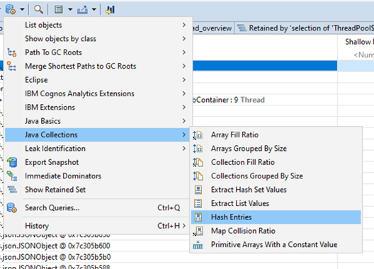The width and height of the screenshot is (374, 269).
Task: Select the JSONObject @ 0x7c305b600 row
Action: pos(55,246)
